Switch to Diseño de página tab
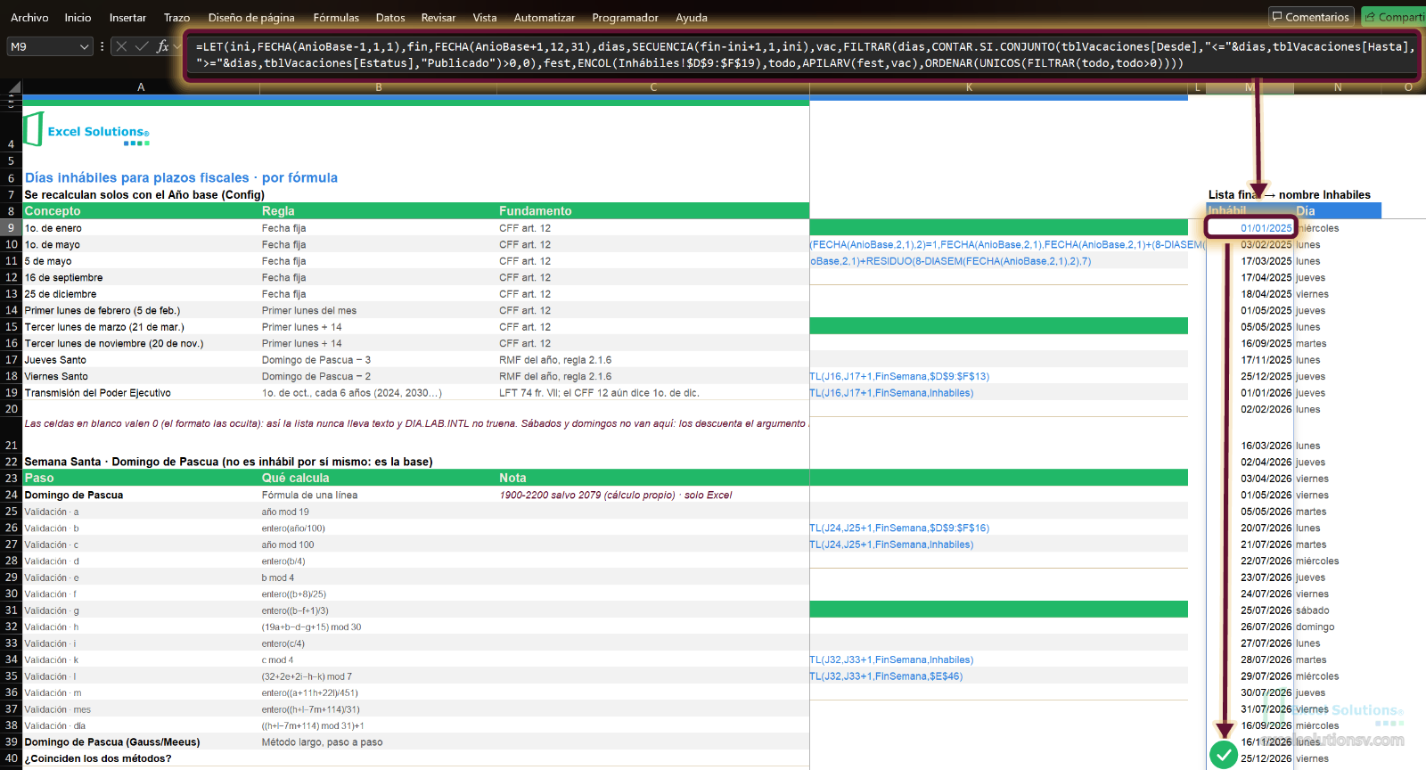Screen dimensions: 1426x770 point(251,17)
